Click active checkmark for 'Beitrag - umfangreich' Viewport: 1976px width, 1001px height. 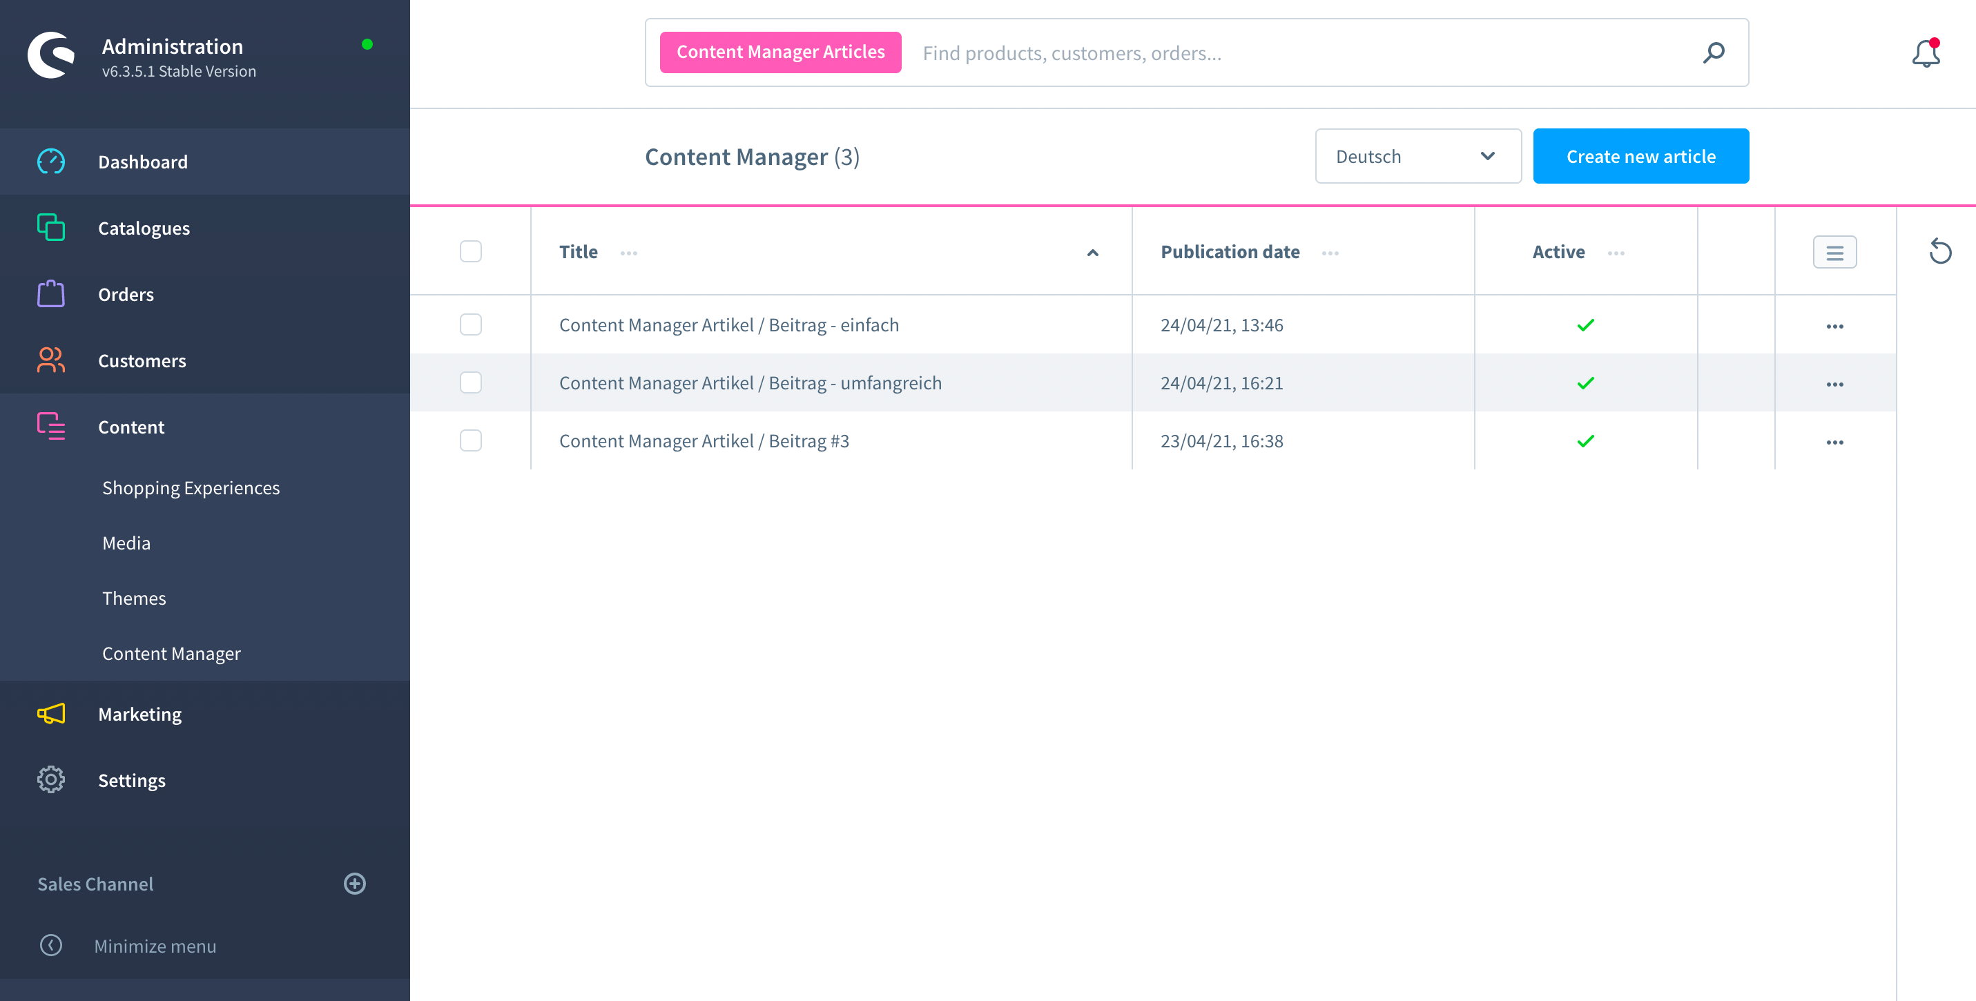point(1585,382)
